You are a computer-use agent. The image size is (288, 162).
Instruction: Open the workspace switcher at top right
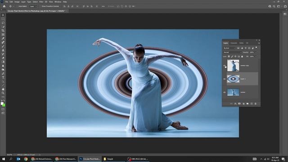[x=279, y=6]
